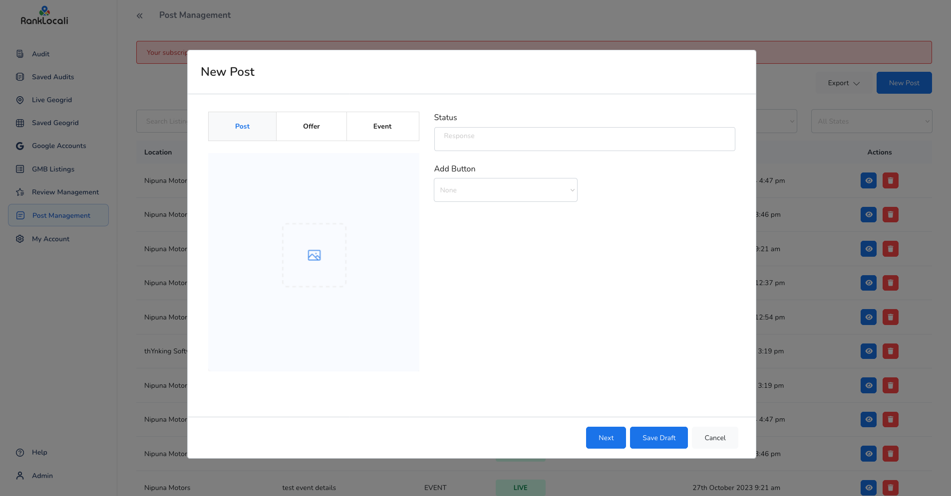View the last row EVENT post eye icon
This screenshot has height=496, width=951.
click(869, 488)
